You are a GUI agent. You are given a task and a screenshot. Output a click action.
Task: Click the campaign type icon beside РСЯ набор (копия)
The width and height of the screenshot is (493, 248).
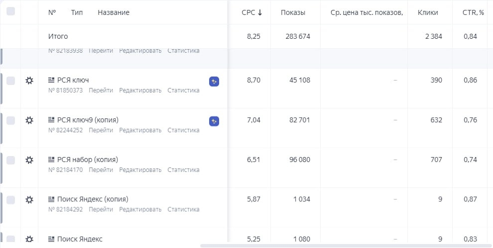[51, 160]
